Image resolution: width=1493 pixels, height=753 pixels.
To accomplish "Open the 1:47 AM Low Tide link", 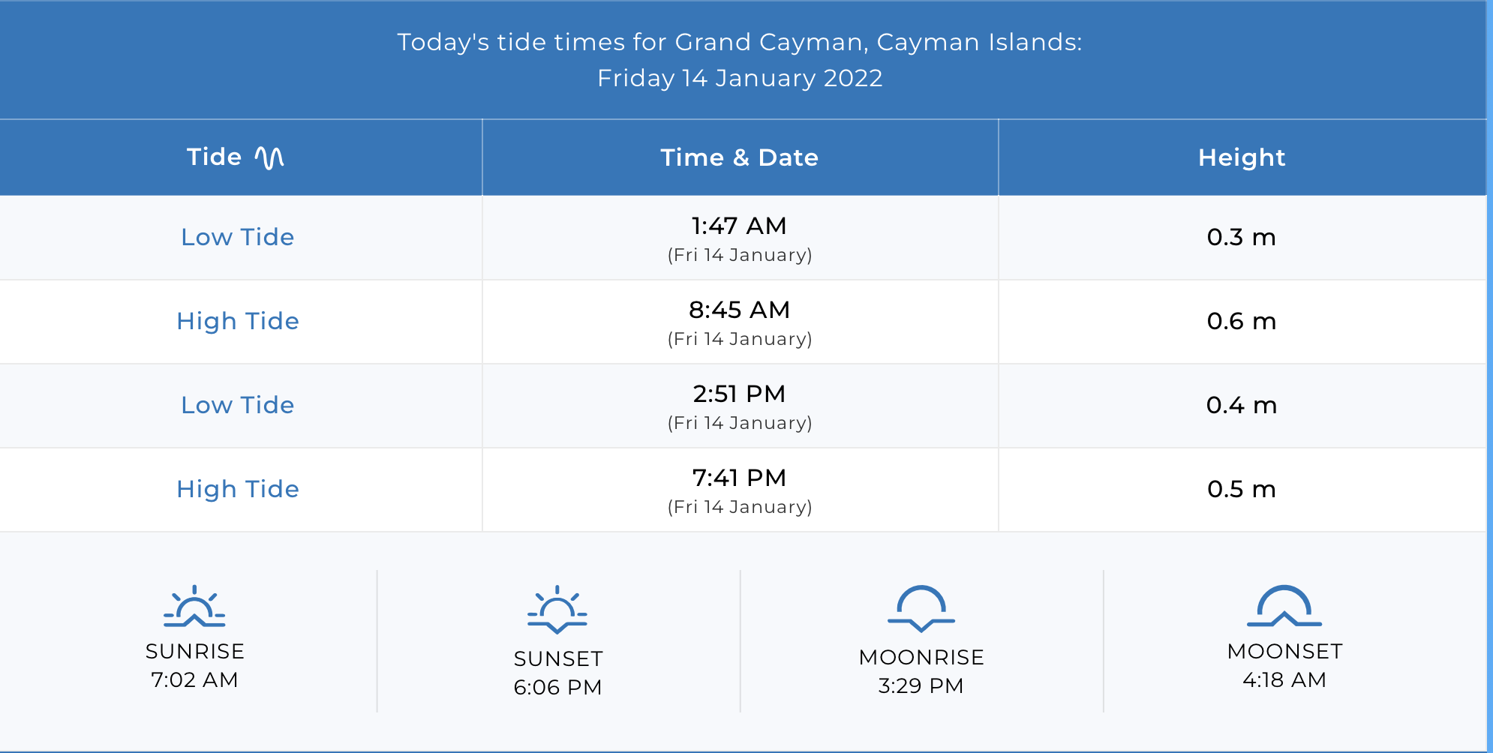I will [x=238, y=237].
